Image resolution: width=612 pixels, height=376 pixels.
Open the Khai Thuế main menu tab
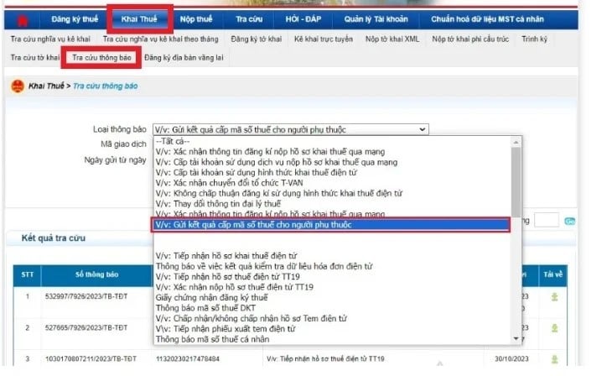coord(139,19)
